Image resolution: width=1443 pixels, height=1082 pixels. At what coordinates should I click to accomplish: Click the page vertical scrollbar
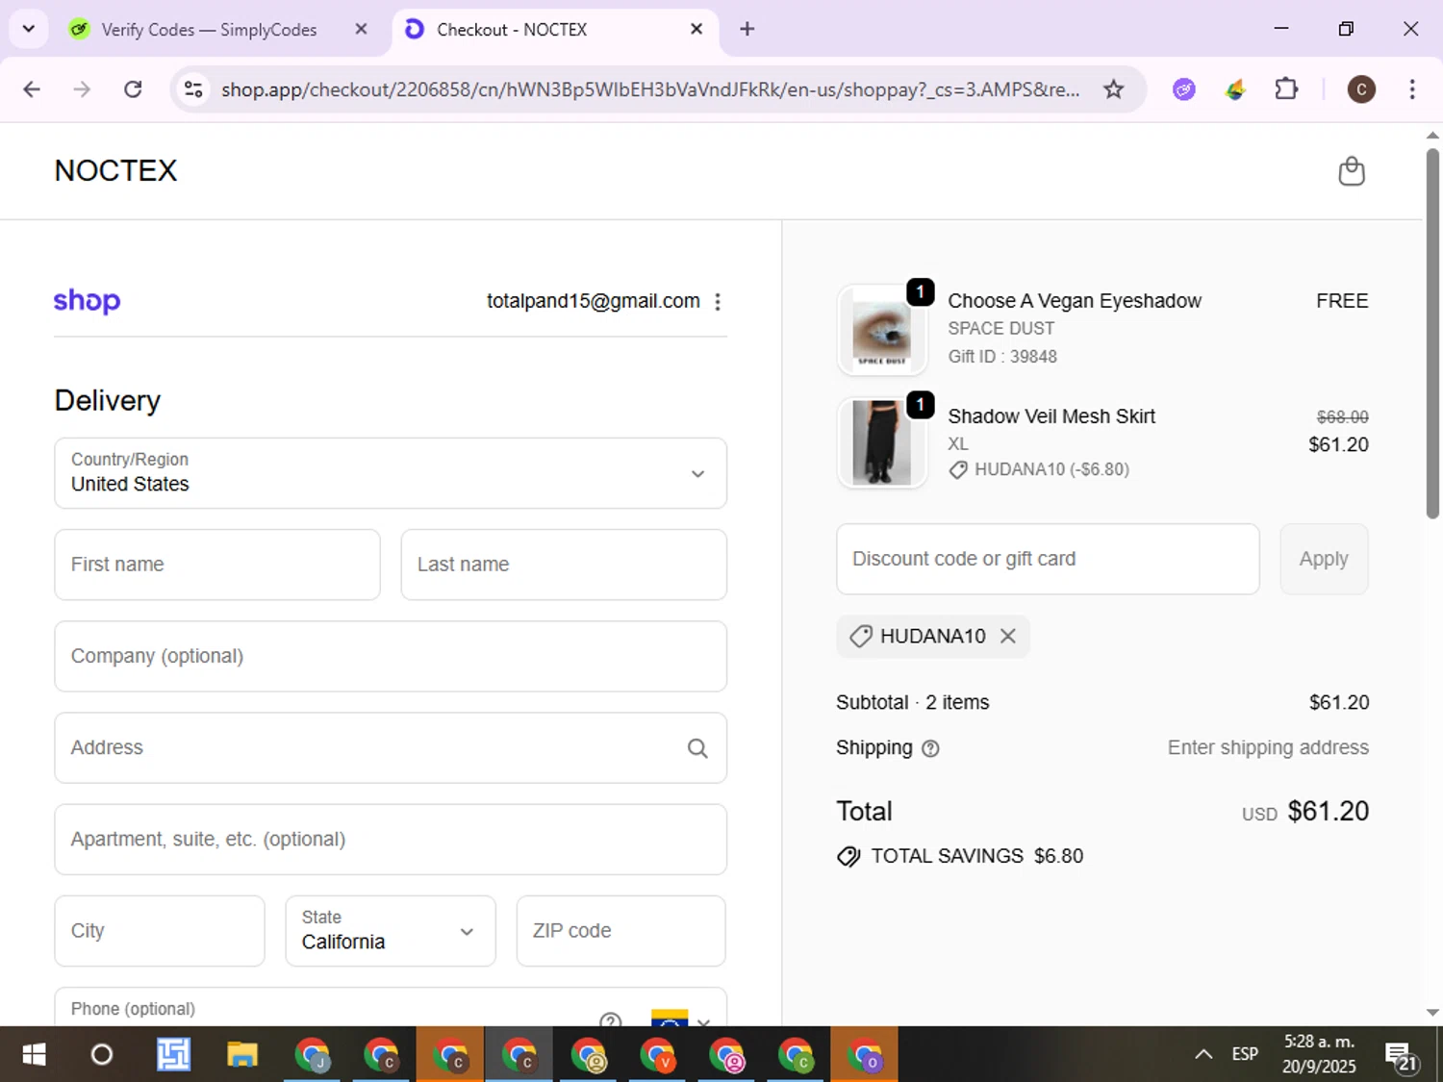coord(1432,333)
